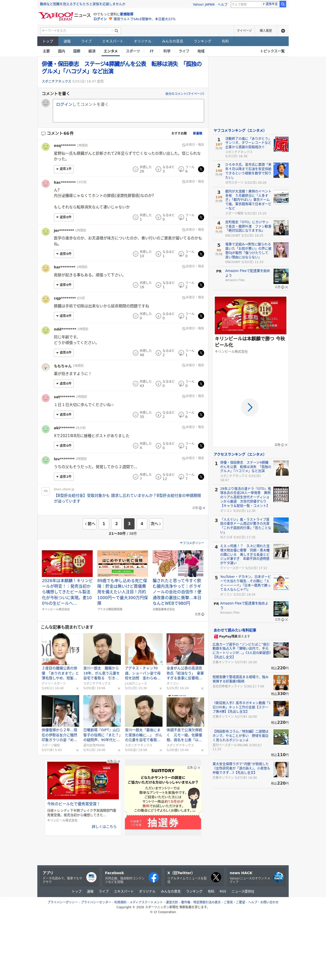The width and height of the screenshot is (326, 980).
Task: Click the B型肝炎給付金 PR ad link
Action: tap(127, 498)
